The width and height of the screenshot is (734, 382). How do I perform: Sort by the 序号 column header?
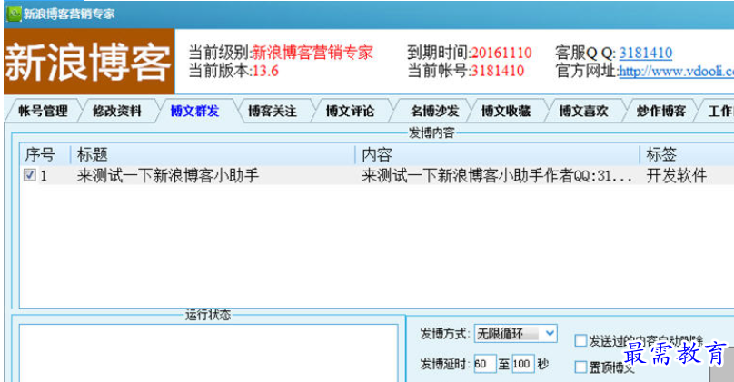pyautogui.click(x=45, y=154)
